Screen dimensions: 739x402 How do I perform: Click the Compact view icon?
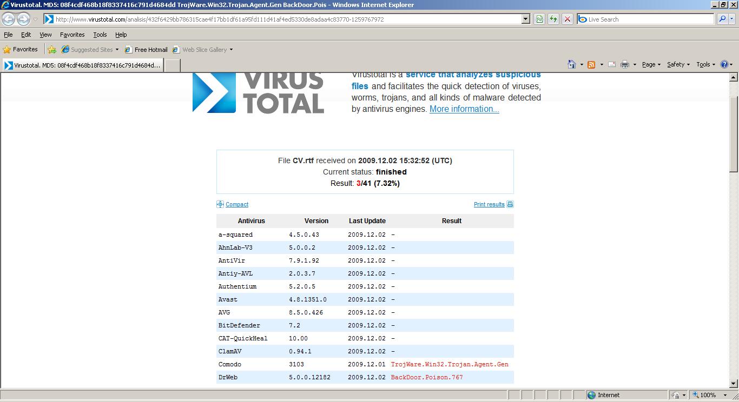click(220, 204)
